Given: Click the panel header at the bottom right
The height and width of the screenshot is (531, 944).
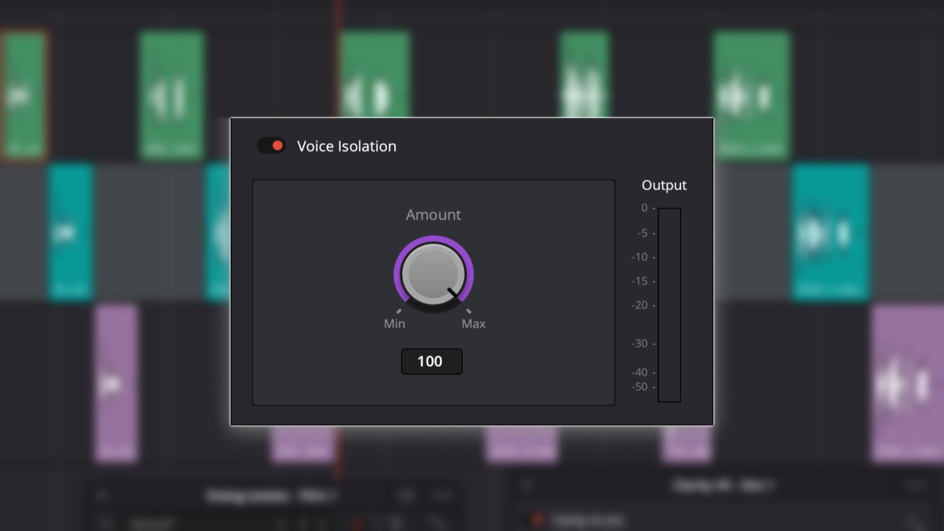Looking at the screenshot, I should click(724, 484).
